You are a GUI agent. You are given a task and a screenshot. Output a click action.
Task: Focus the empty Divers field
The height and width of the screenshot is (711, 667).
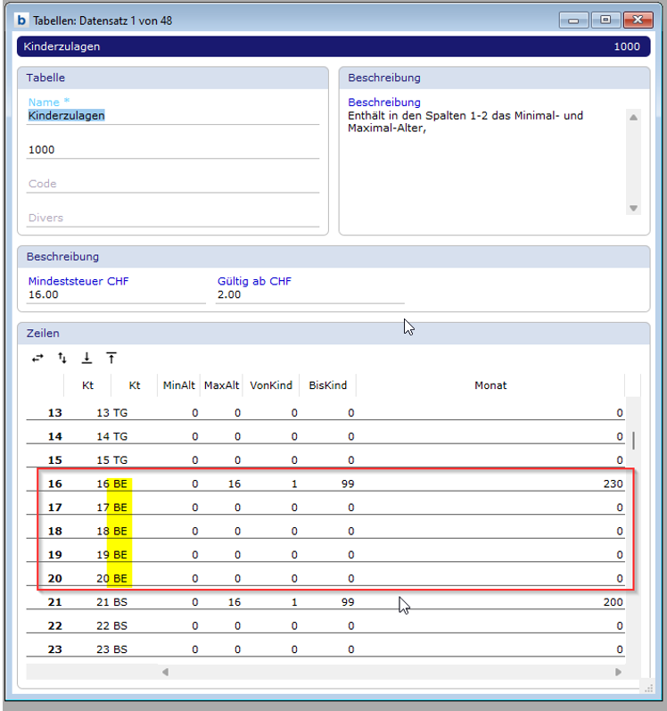click(172, 218)
